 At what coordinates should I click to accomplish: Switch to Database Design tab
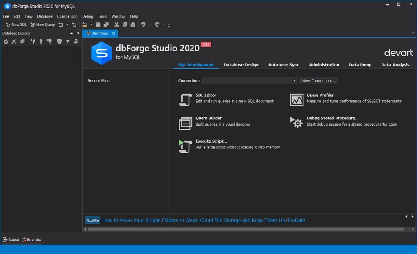(x=241, y=65)
